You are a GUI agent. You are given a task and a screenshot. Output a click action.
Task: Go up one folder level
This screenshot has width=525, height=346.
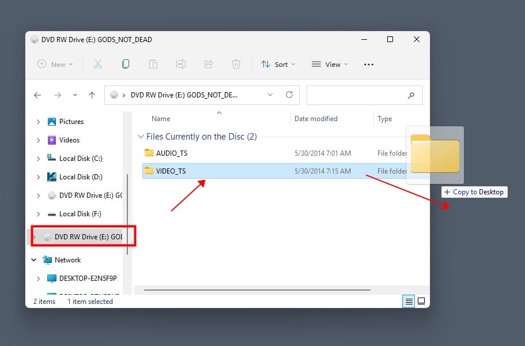click(x=92, y=95)
